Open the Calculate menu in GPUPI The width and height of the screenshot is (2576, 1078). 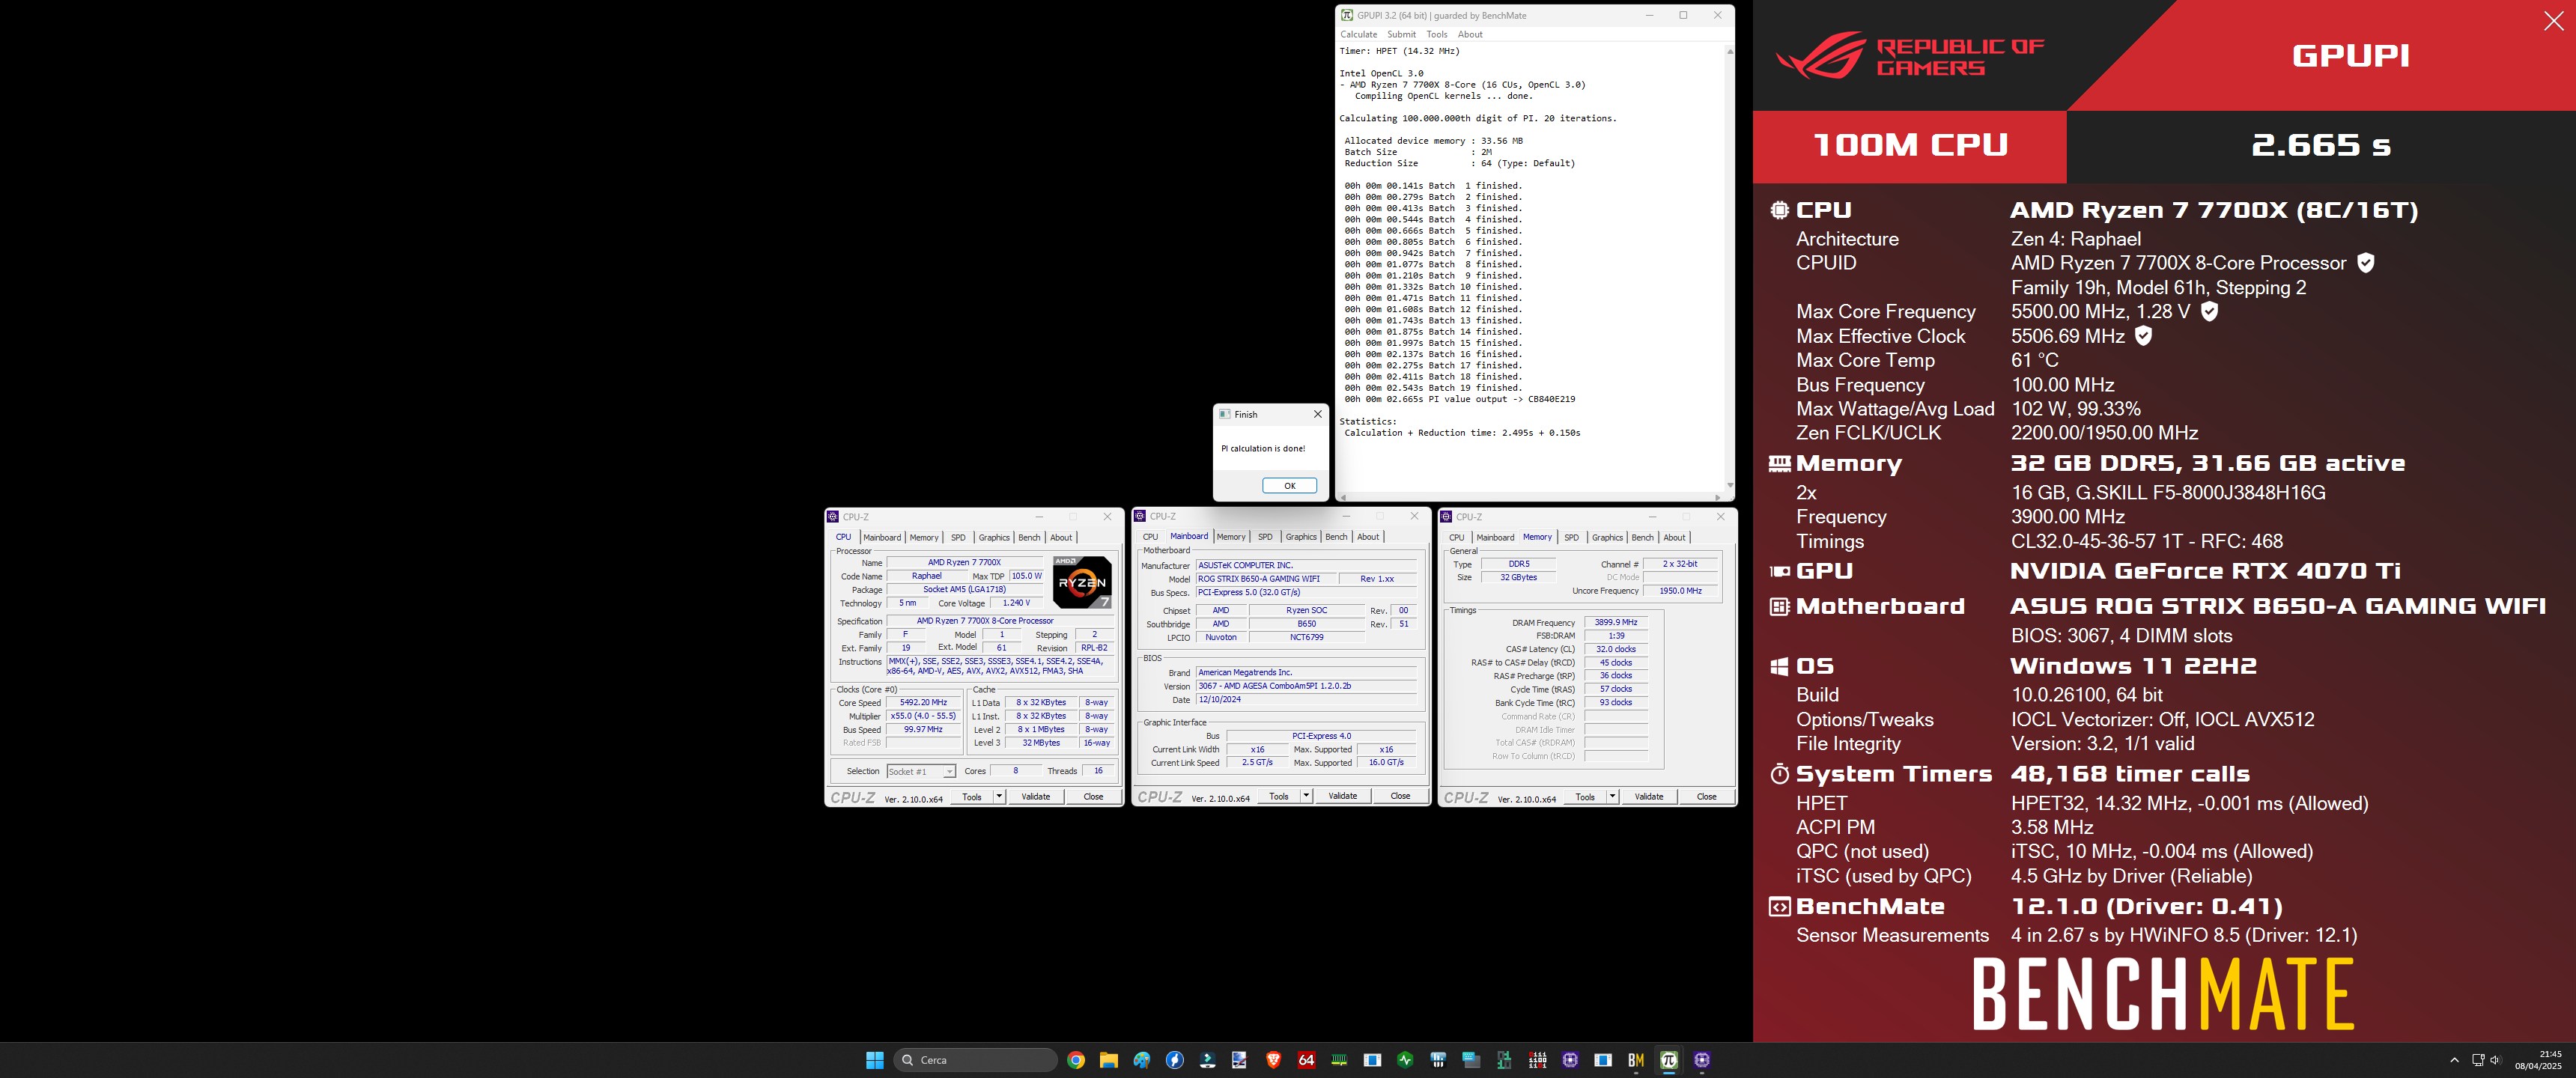pyautogui.click(x=1358, y=34)
